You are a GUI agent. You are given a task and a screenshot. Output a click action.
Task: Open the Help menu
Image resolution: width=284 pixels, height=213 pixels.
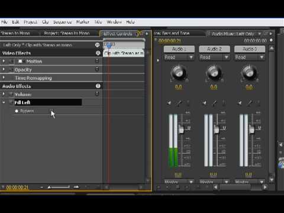(130, 22)
